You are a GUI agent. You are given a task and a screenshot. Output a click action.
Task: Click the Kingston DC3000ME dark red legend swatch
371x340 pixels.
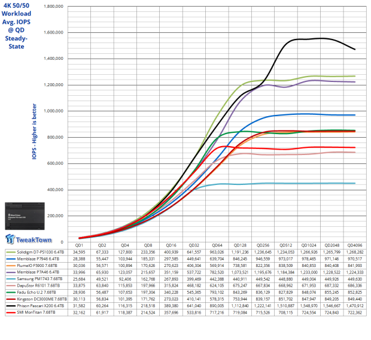pos(11,299)
